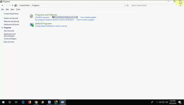184x105 pixels.
Task: Click the search magnifier icon
Action: coord(180,5)
